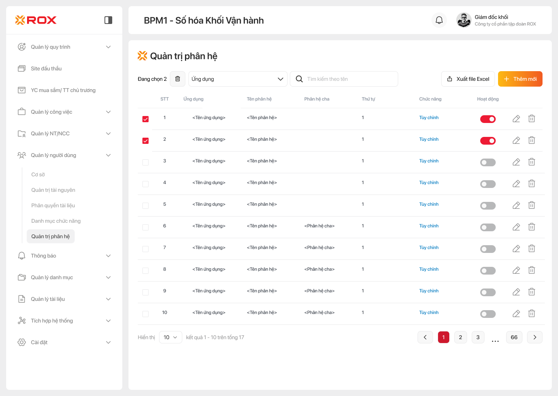The image size is (558, 396).
Task: Delete selected items via toolbar trash icon
Action: 178,79
